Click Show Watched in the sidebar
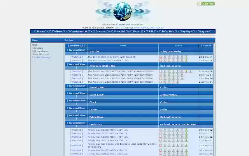 (40, 54)
